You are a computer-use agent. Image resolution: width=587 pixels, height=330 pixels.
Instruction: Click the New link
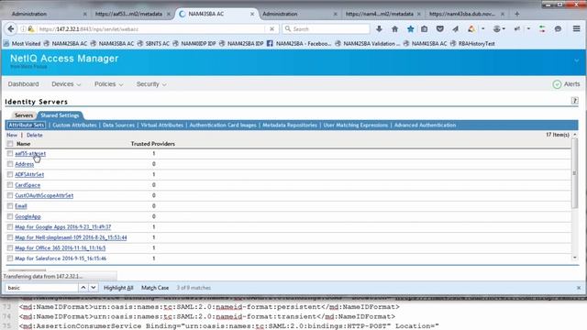(x=12, y=135)
